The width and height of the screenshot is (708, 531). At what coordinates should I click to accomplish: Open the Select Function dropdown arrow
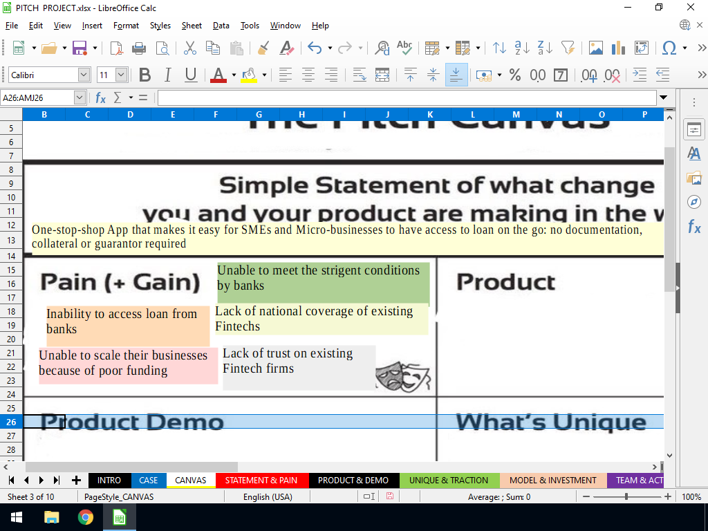[x=131, y=97]
